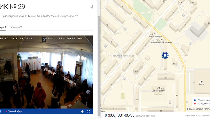Select the Камера 1 tab

click(3, 27)
